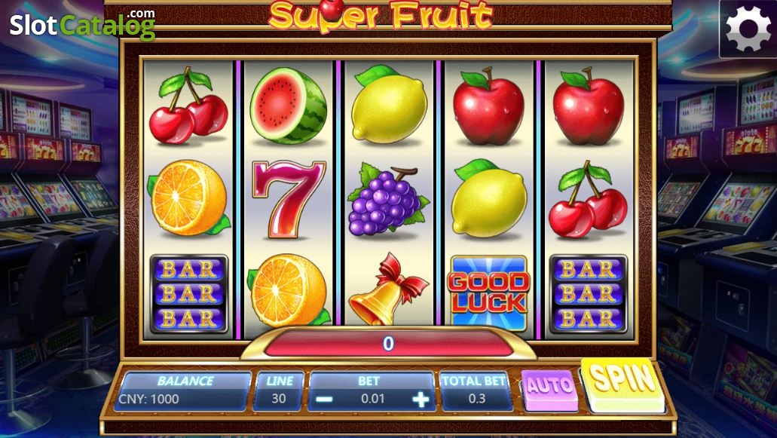Enable AUTO spin mode

click(549, 390)
